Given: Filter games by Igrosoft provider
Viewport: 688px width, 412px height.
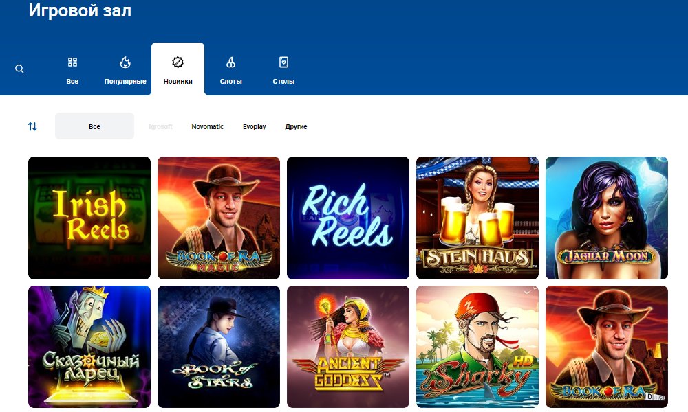Looking at the screenshot, I should 160,127.
